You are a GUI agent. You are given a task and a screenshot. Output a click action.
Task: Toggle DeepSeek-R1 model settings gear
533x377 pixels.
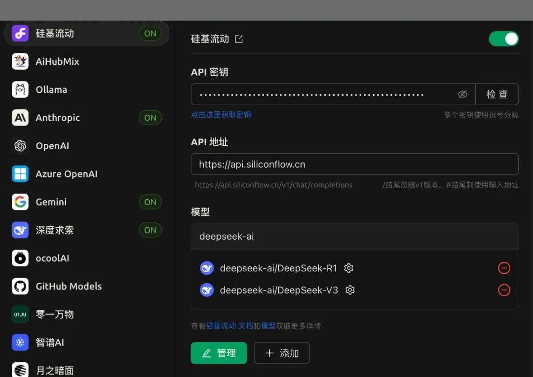(348, 268)
